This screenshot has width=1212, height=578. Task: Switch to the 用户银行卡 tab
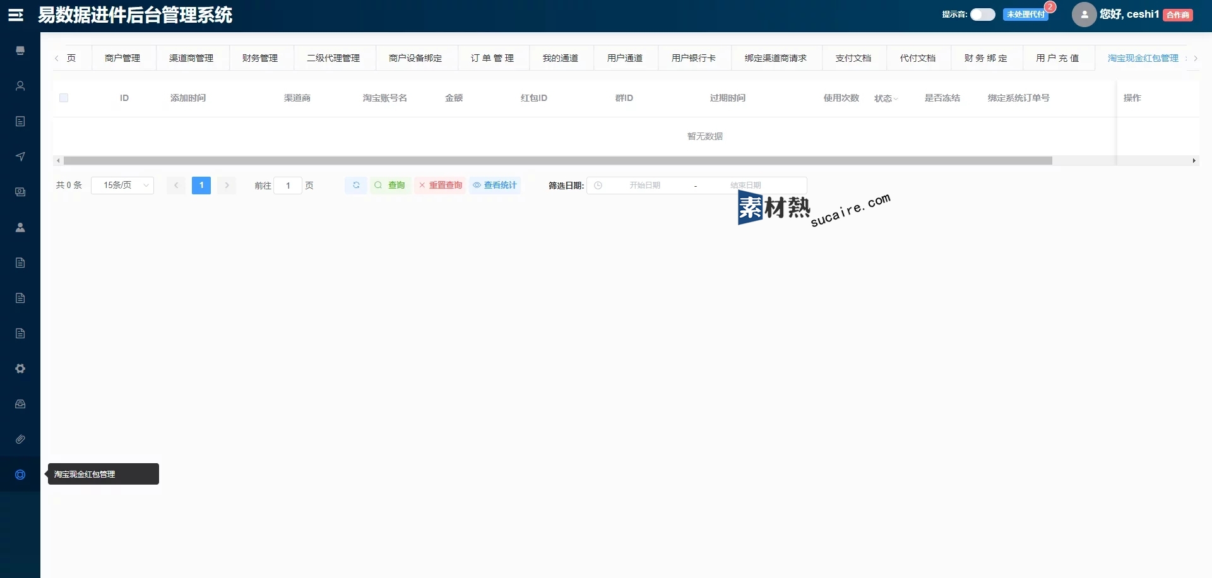tap(694, 58)
